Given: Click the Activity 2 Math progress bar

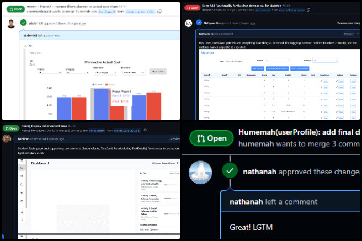Looking at the screenshot, I should (171, 199).
